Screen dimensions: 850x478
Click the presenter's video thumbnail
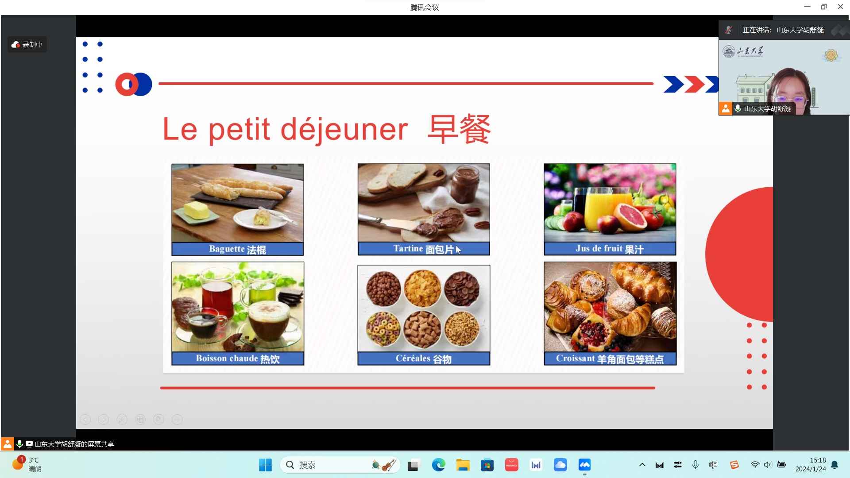784,77
